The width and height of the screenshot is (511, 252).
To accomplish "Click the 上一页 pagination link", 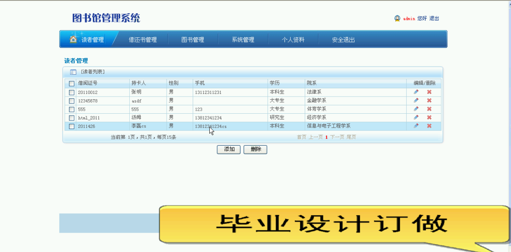I will click(x=315, y=137).
